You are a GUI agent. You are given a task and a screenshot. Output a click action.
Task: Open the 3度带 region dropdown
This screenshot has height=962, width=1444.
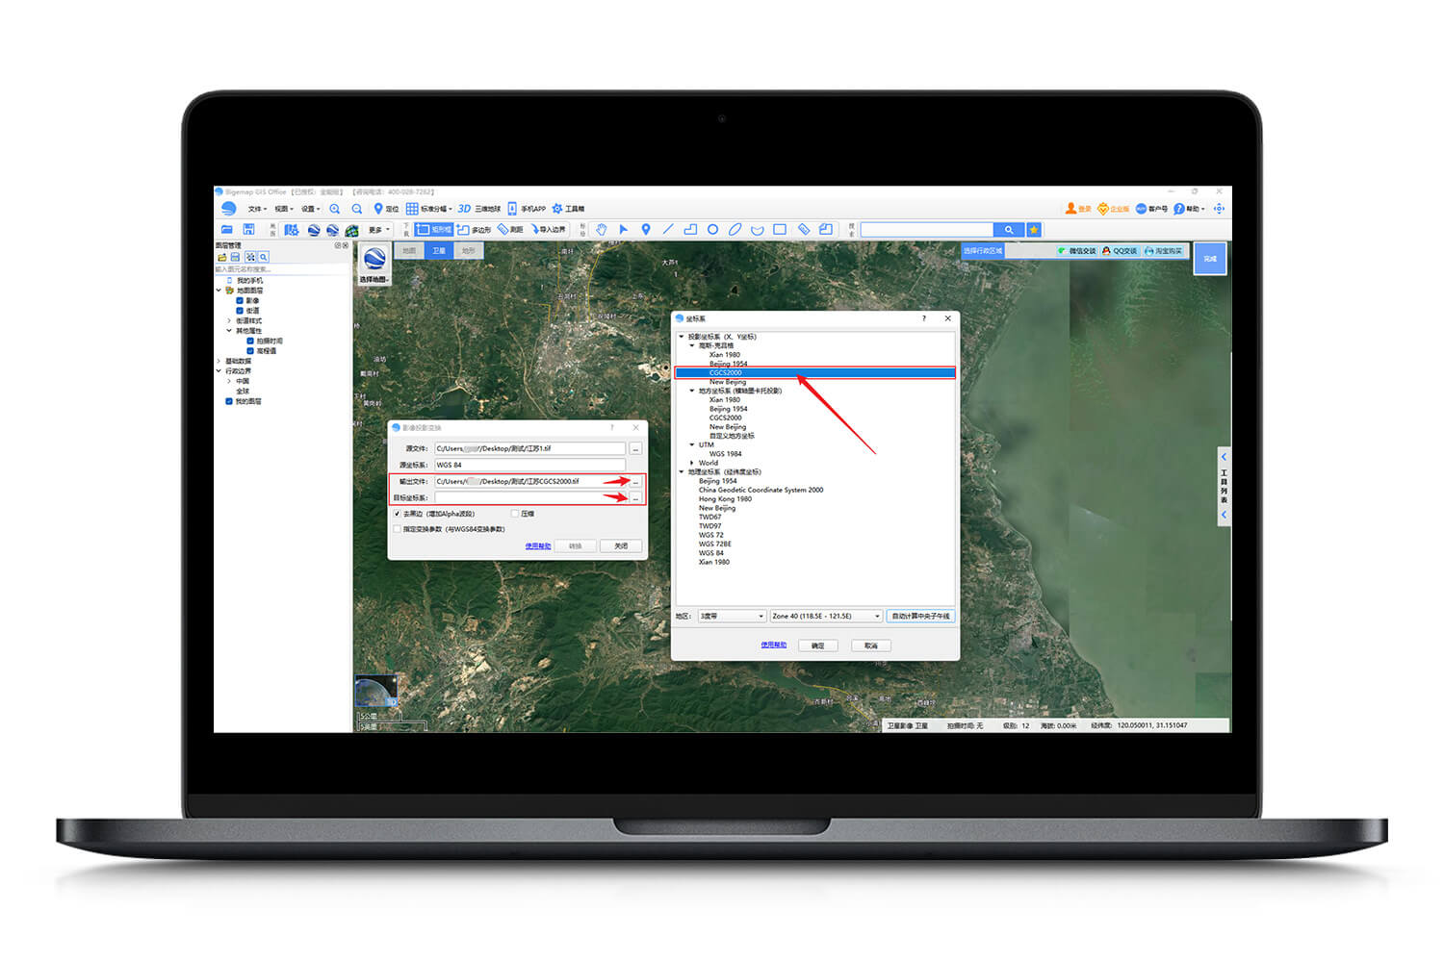(732, 616)
